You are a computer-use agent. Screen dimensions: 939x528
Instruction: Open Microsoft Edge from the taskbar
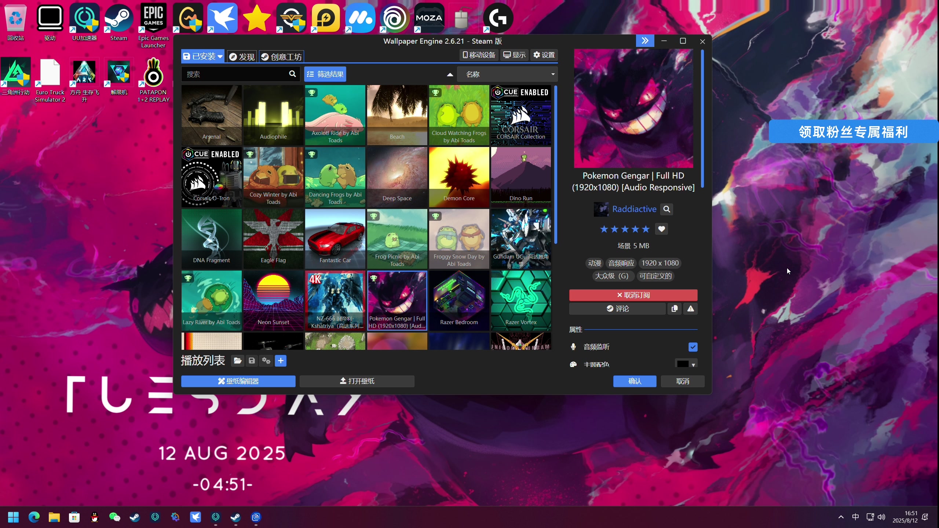(34, 517)
